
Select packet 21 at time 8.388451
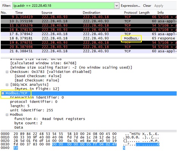click(89, 51)
